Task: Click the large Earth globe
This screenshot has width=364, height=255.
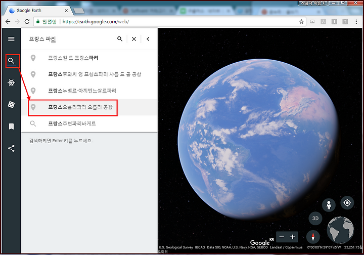Action: [x=258, y=139]
